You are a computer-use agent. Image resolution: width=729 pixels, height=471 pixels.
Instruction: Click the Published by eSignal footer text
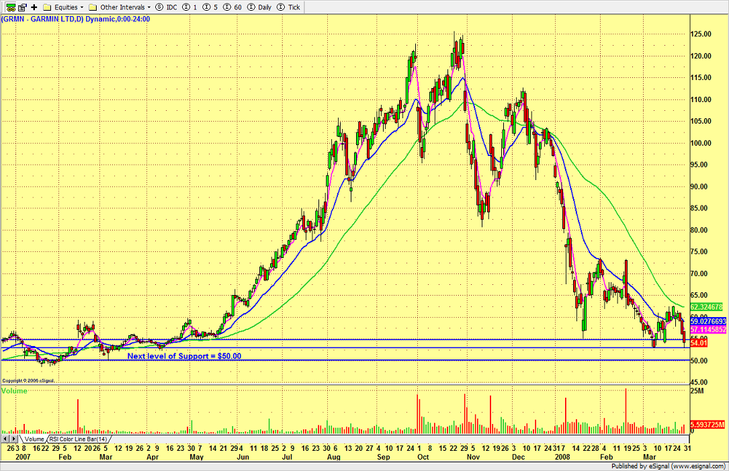[668, 466]
